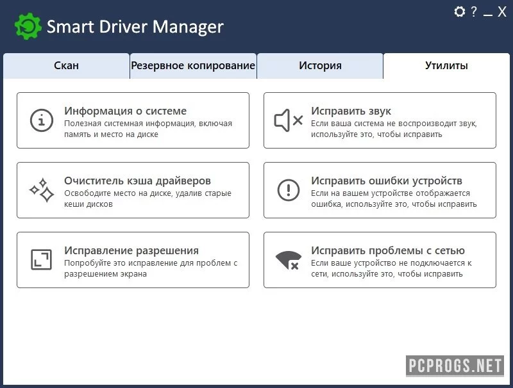Open Исправление разрешения utility
513x388 pixels.
[x=133, y=260]
